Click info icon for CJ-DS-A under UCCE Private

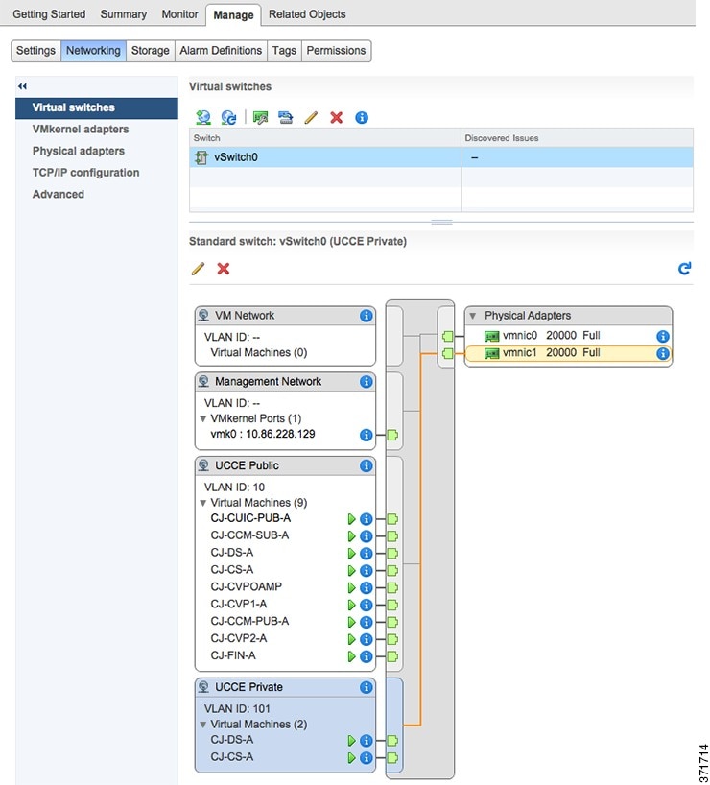coord(366,741)
